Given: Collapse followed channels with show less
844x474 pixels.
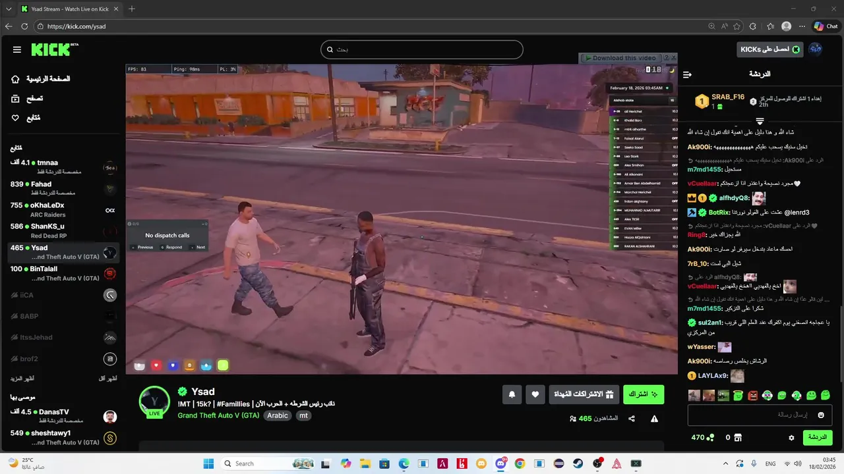Looking at the screenshot, I should click(x=107, y=379).
